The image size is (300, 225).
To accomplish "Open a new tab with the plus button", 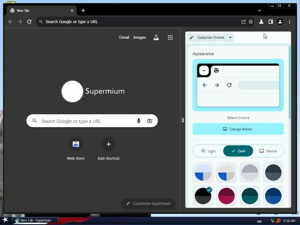I will click(x=83, y=11).
